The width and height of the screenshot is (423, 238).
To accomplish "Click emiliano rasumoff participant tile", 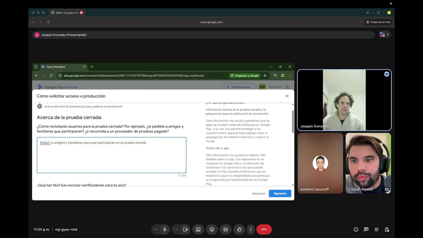I will (x=320, y=163).
